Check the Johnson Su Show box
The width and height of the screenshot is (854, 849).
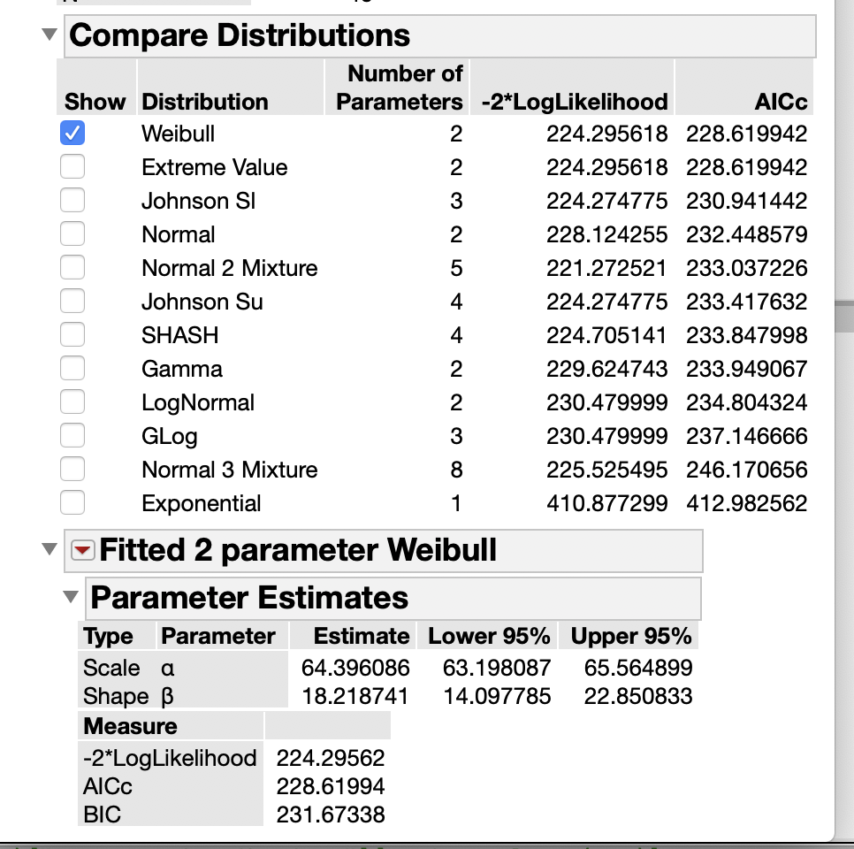pos(72,301)
